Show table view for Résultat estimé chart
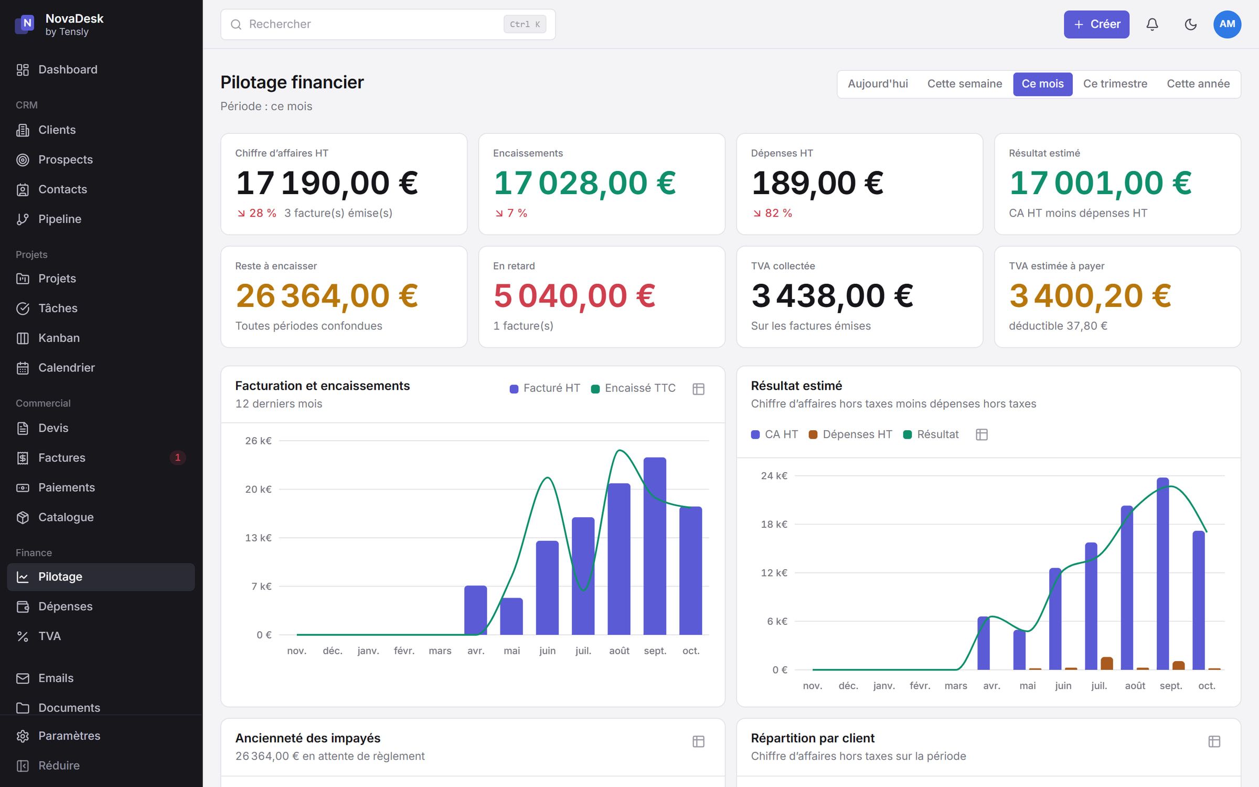The height and width of the screenshot is (787, 1259). (x=981, y=434)
